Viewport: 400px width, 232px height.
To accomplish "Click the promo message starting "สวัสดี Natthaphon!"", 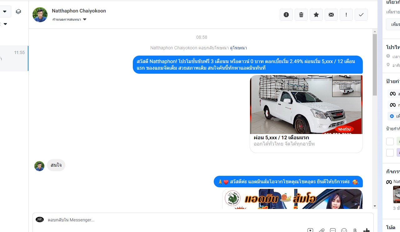I will click(x=248, y=65).
